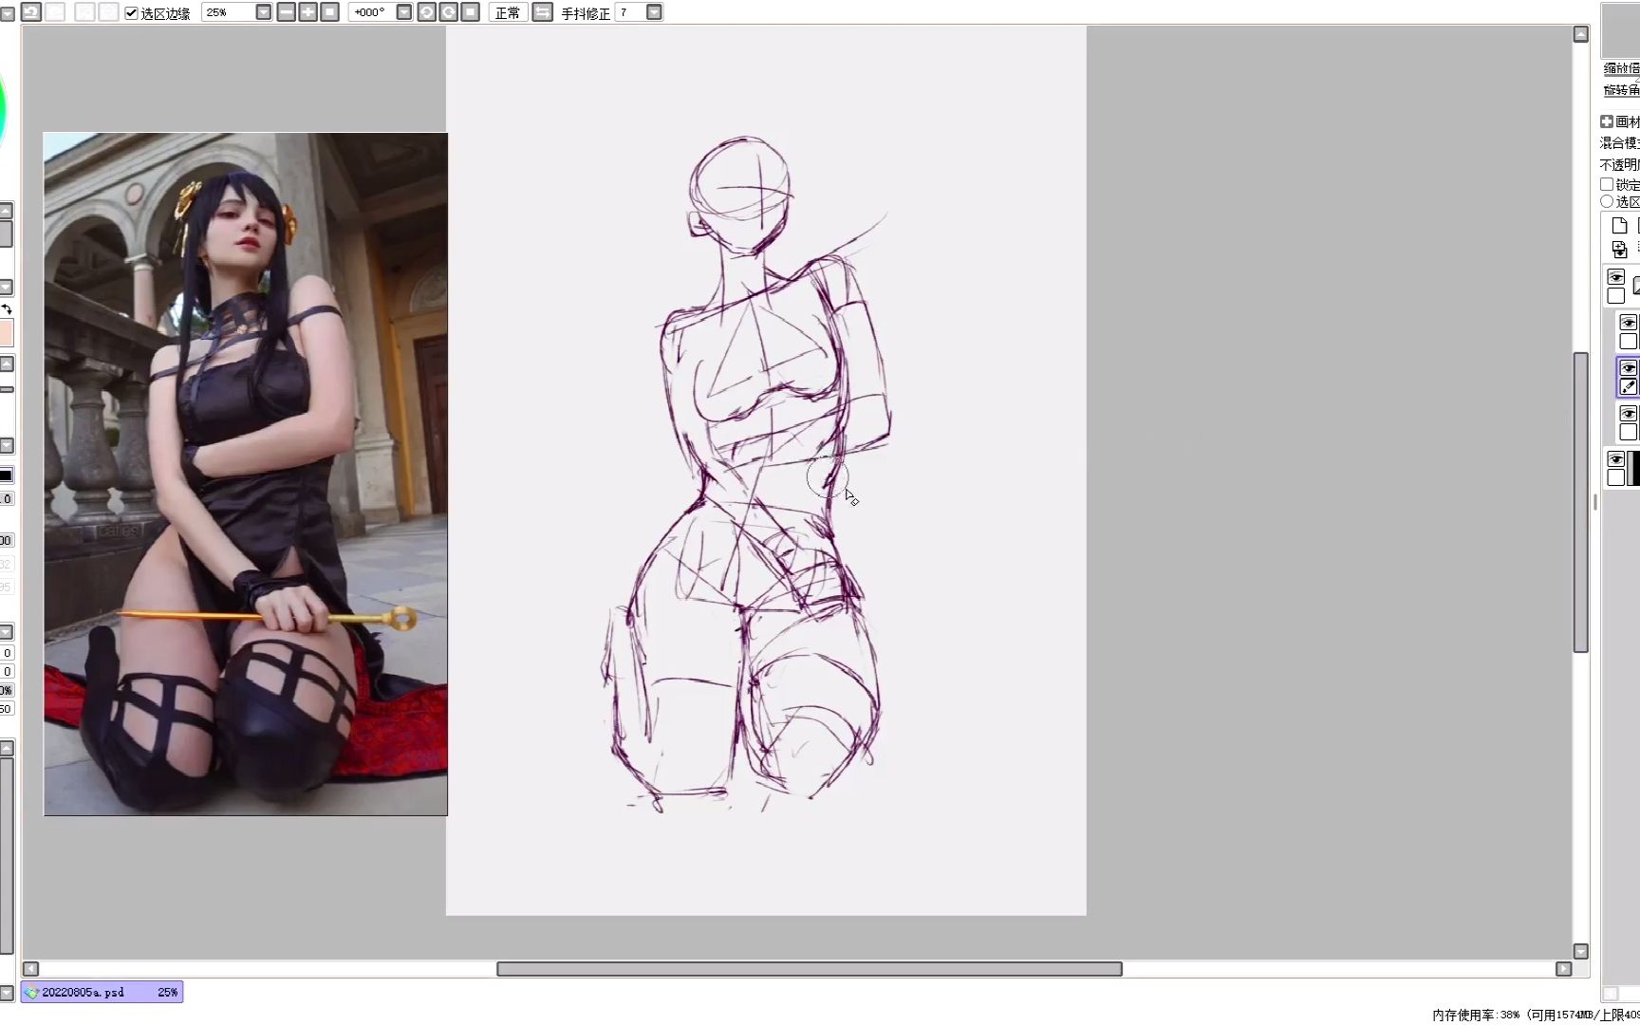Click the undo arrow icon in toolbar

click(x=30, y=11)
